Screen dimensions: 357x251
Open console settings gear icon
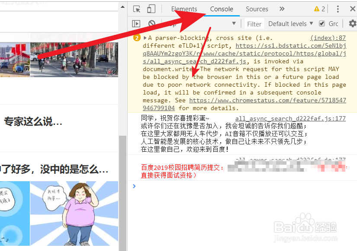point(352,23)
